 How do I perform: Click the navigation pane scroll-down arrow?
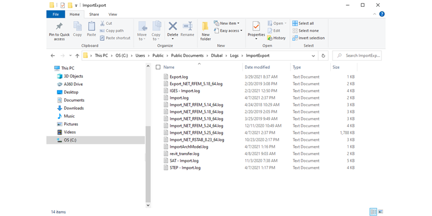[x=148, y=205]
